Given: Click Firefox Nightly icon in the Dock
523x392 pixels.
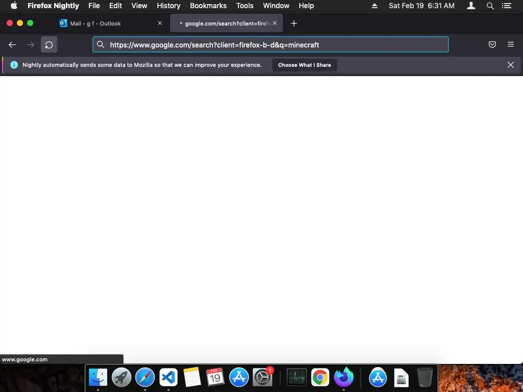Looking at the screenshot, I should [x=344, y=377].
